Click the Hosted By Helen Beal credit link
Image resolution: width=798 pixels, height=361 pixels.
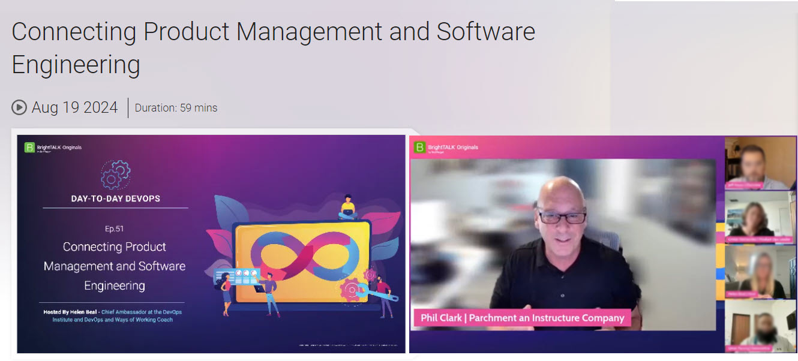114,316
